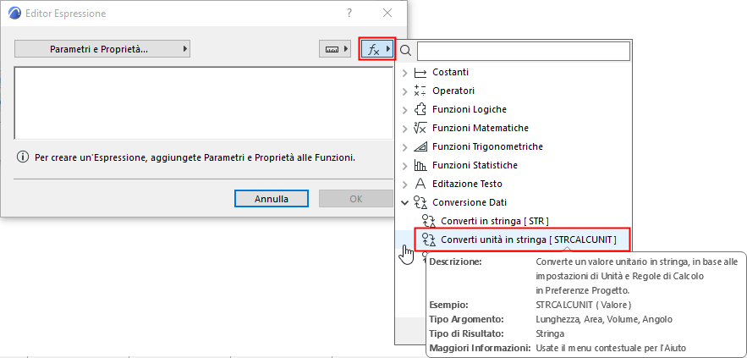Click the function search field
Viewport: 747px width, 358px height.
pos(523,52)
